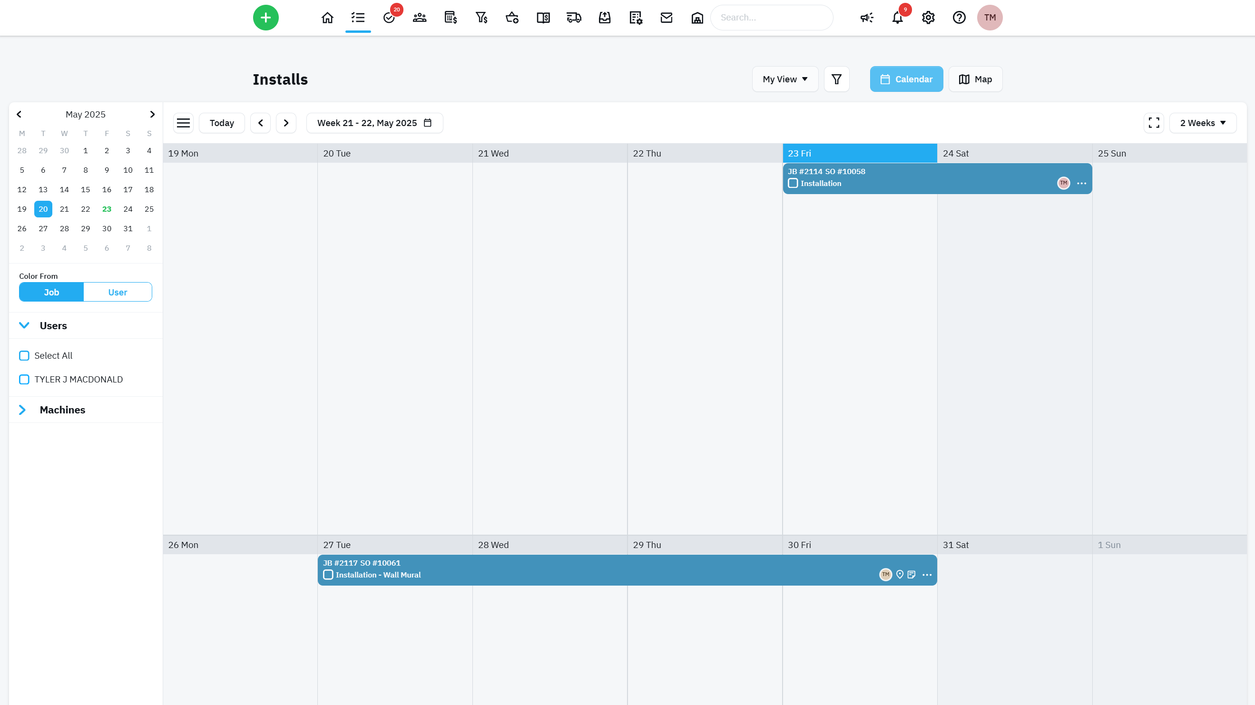The image size is (1255, 705).
Task: Tick the Installation - Wall Mural checkbox
Action: click(328, 575)
